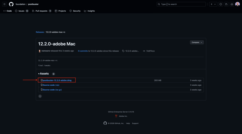Switch to the Security tab

[75, 11]
